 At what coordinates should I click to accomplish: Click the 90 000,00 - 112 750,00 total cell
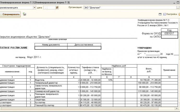(x=149, y=87)
